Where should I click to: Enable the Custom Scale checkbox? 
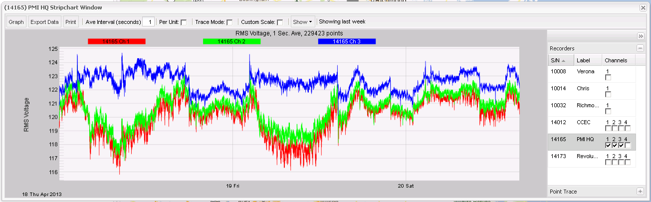(280, 22)
